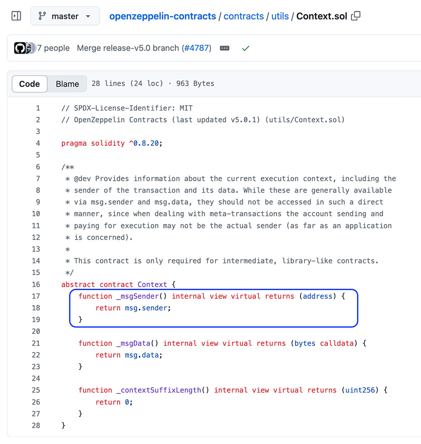Expand the file tree side panel
Screen dimensions: 421x444
[x=16, y=16]
